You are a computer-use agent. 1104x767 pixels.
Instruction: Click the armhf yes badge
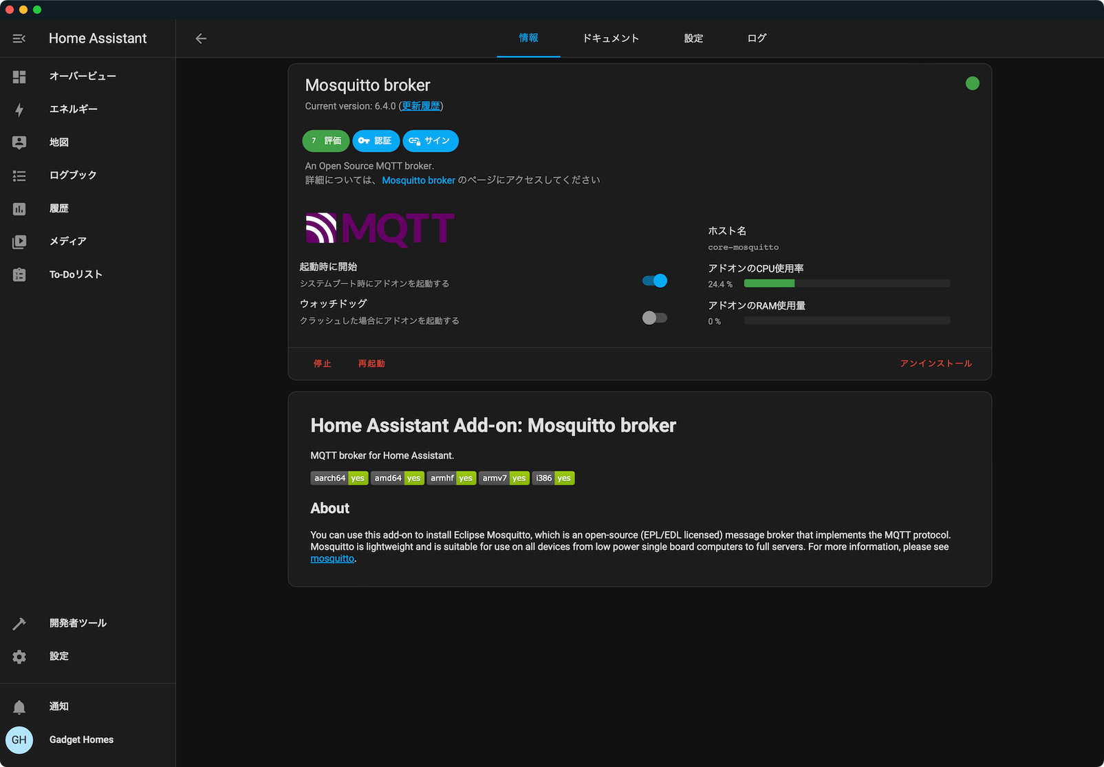pos(451,478)
